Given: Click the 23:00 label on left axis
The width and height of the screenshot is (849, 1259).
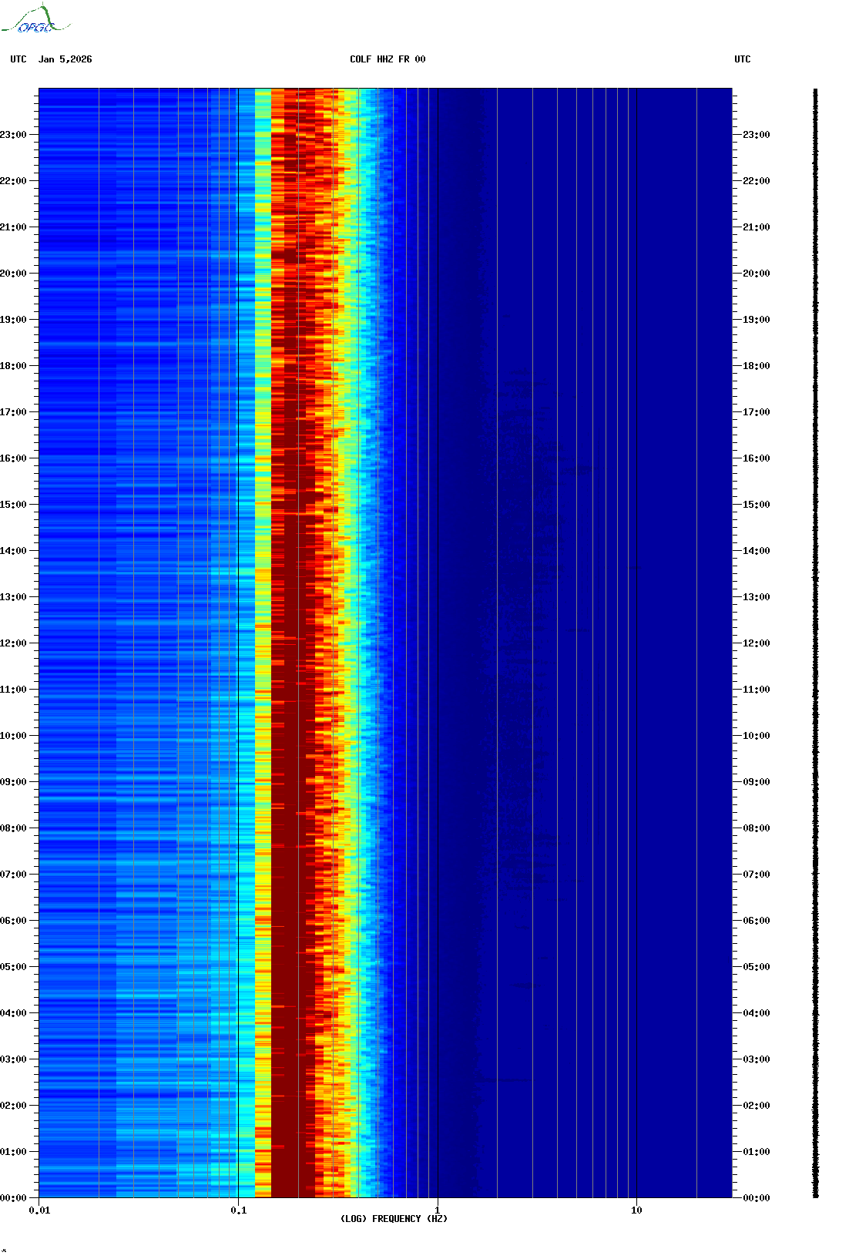Looking at the screenshot, I should [13, 135].
